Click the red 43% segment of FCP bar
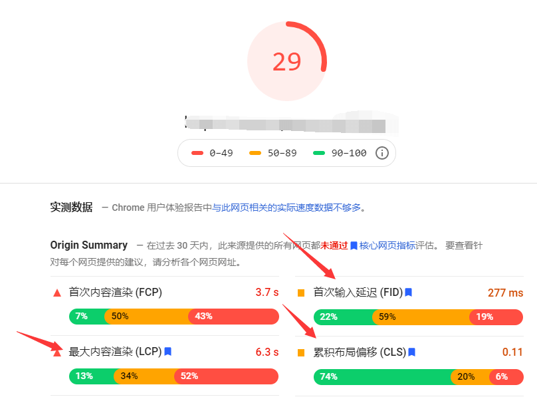Image resolution: width=537 pixels, height=405 pixels. (233, 317)
